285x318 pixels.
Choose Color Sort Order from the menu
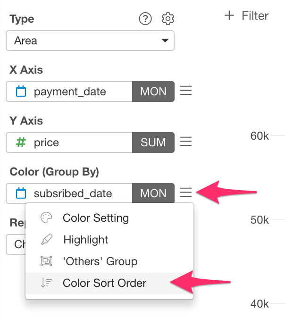click(109, 283)
